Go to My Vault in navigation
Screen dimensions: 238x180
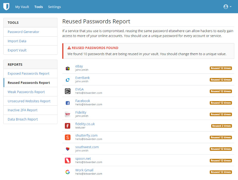pyautogui.click(x=22, y=7)
